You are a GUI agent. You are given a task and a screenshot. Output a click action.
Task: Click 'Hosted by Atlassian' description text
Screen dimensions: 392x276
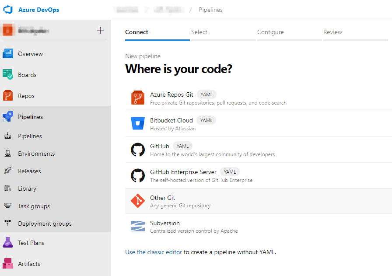click(173, 129)
